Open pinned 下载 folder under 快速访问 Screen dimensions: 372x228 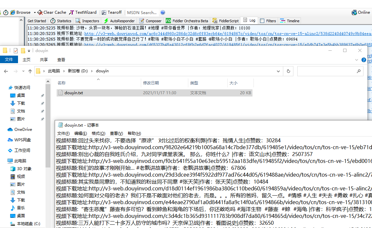tap(18, 103)
